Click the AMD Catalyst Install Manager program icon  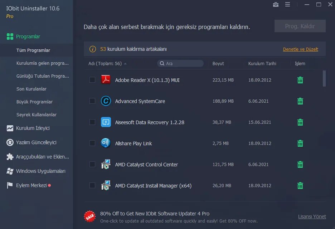pos(106,185)
